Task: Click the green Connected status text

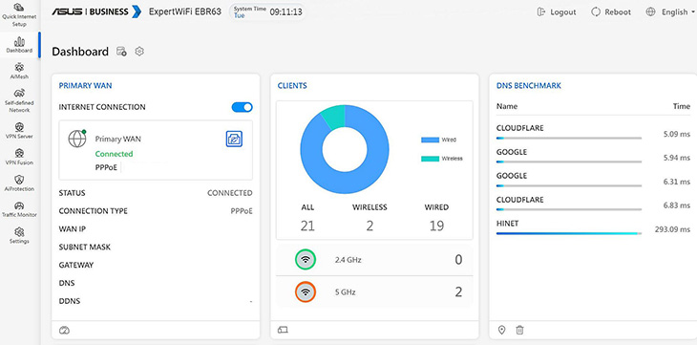Action: pos(114,154)
